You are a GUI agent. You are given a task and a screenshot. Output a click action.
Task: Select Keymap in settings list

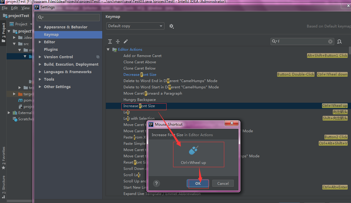[68, 34]
